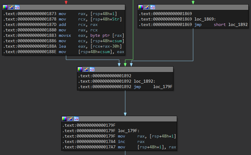Select 'lea eax, [rcx+rax-30h]' instruction
The image size is (251, 155).
point(62,46)
